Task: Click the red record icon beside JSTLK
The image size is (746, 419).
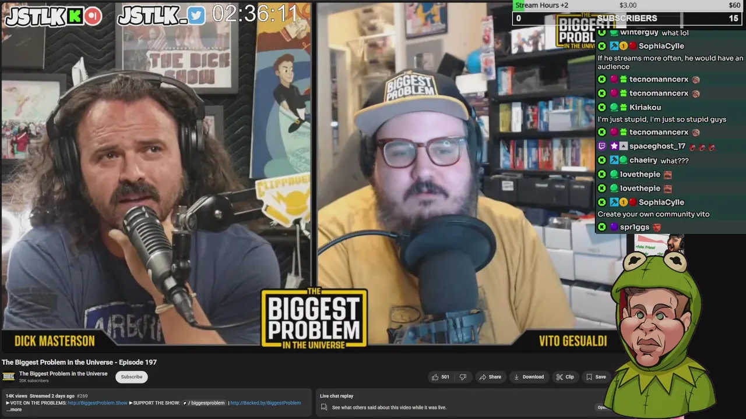Action: click(x=92, y=16)
